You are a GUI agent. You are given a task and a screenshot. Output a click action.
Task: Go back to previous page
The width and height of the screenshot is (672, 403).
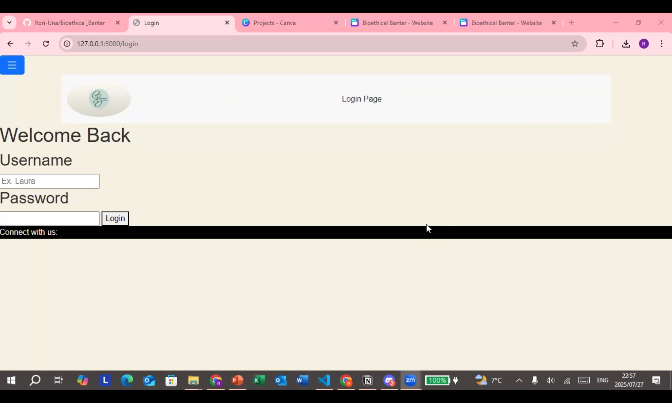coord(10,44)
